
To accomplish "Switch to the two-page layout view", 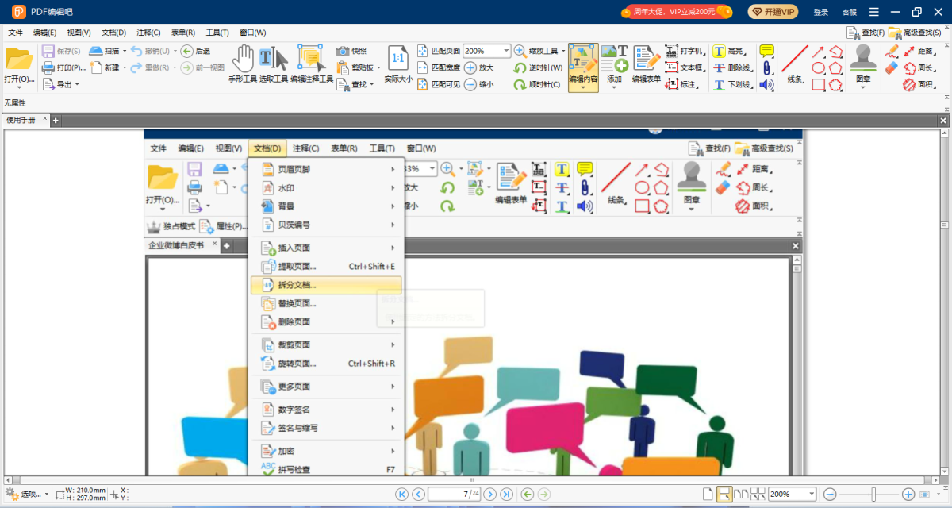I will pyautogui.click(x=742, y=494).
